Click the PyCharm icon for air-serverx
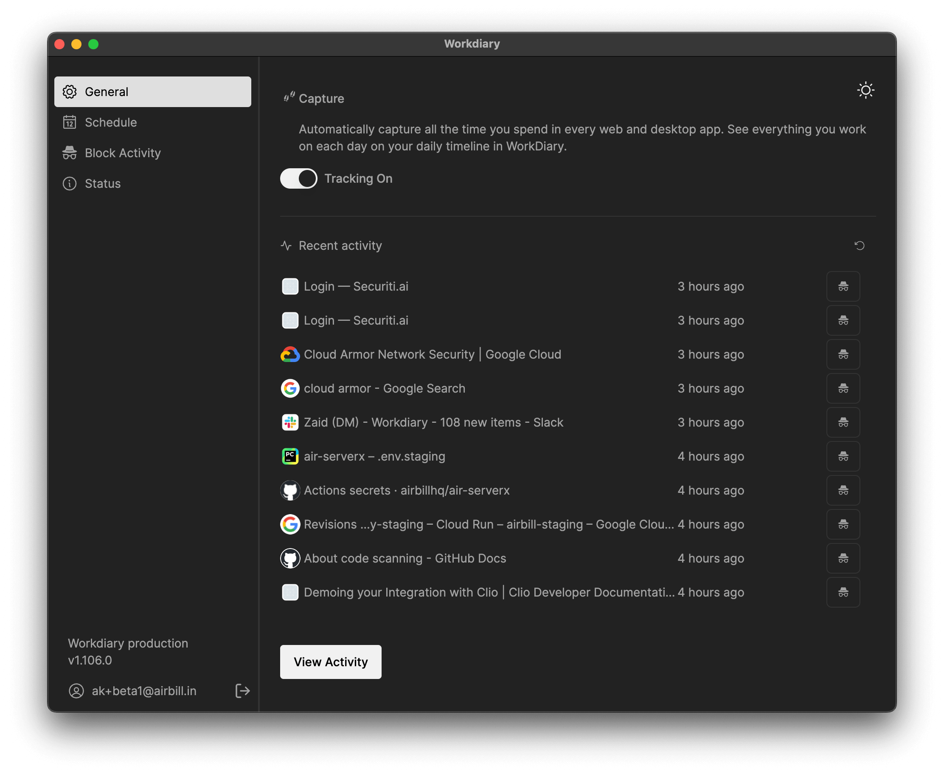The width and height of the screenshot is (944, 775). [290, 456]
